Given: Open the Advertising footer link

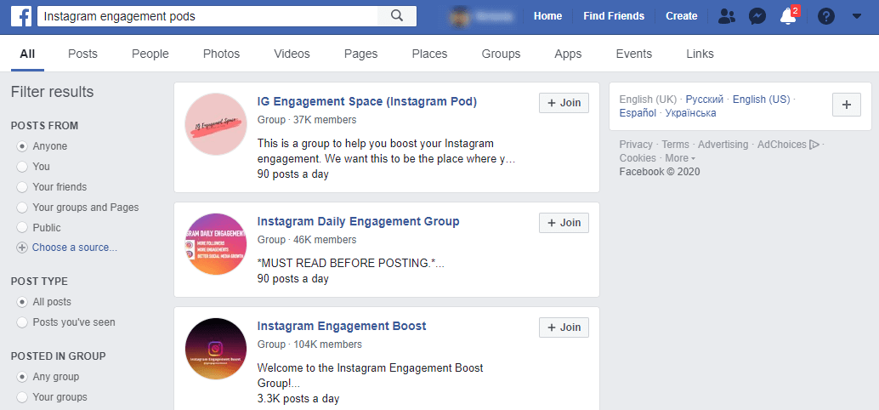Looking at the screenshot, I should point(723,144).
